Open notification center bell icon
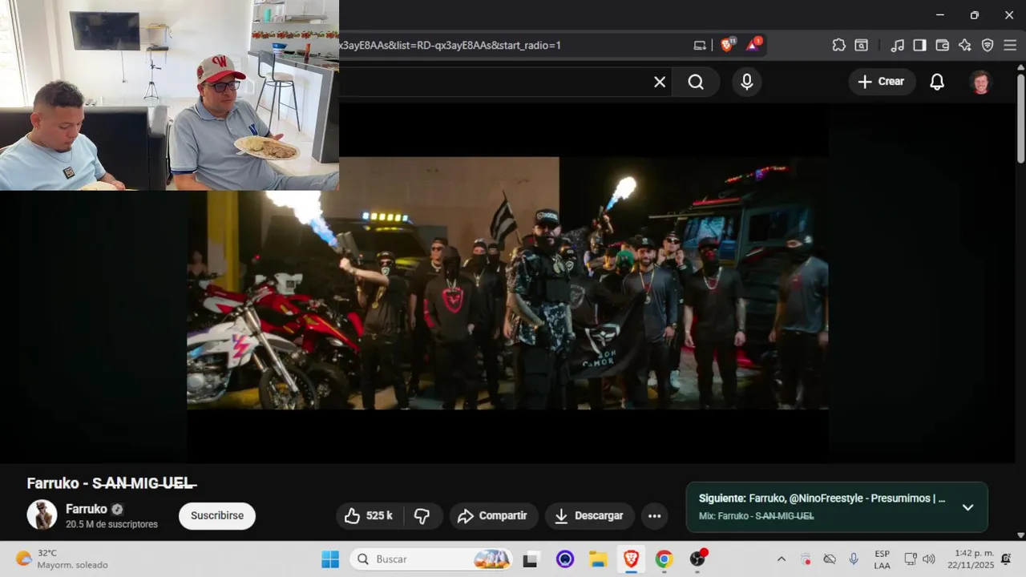Image resolution: width=1026 pixels, height=577 pixels. (1006, 559)
